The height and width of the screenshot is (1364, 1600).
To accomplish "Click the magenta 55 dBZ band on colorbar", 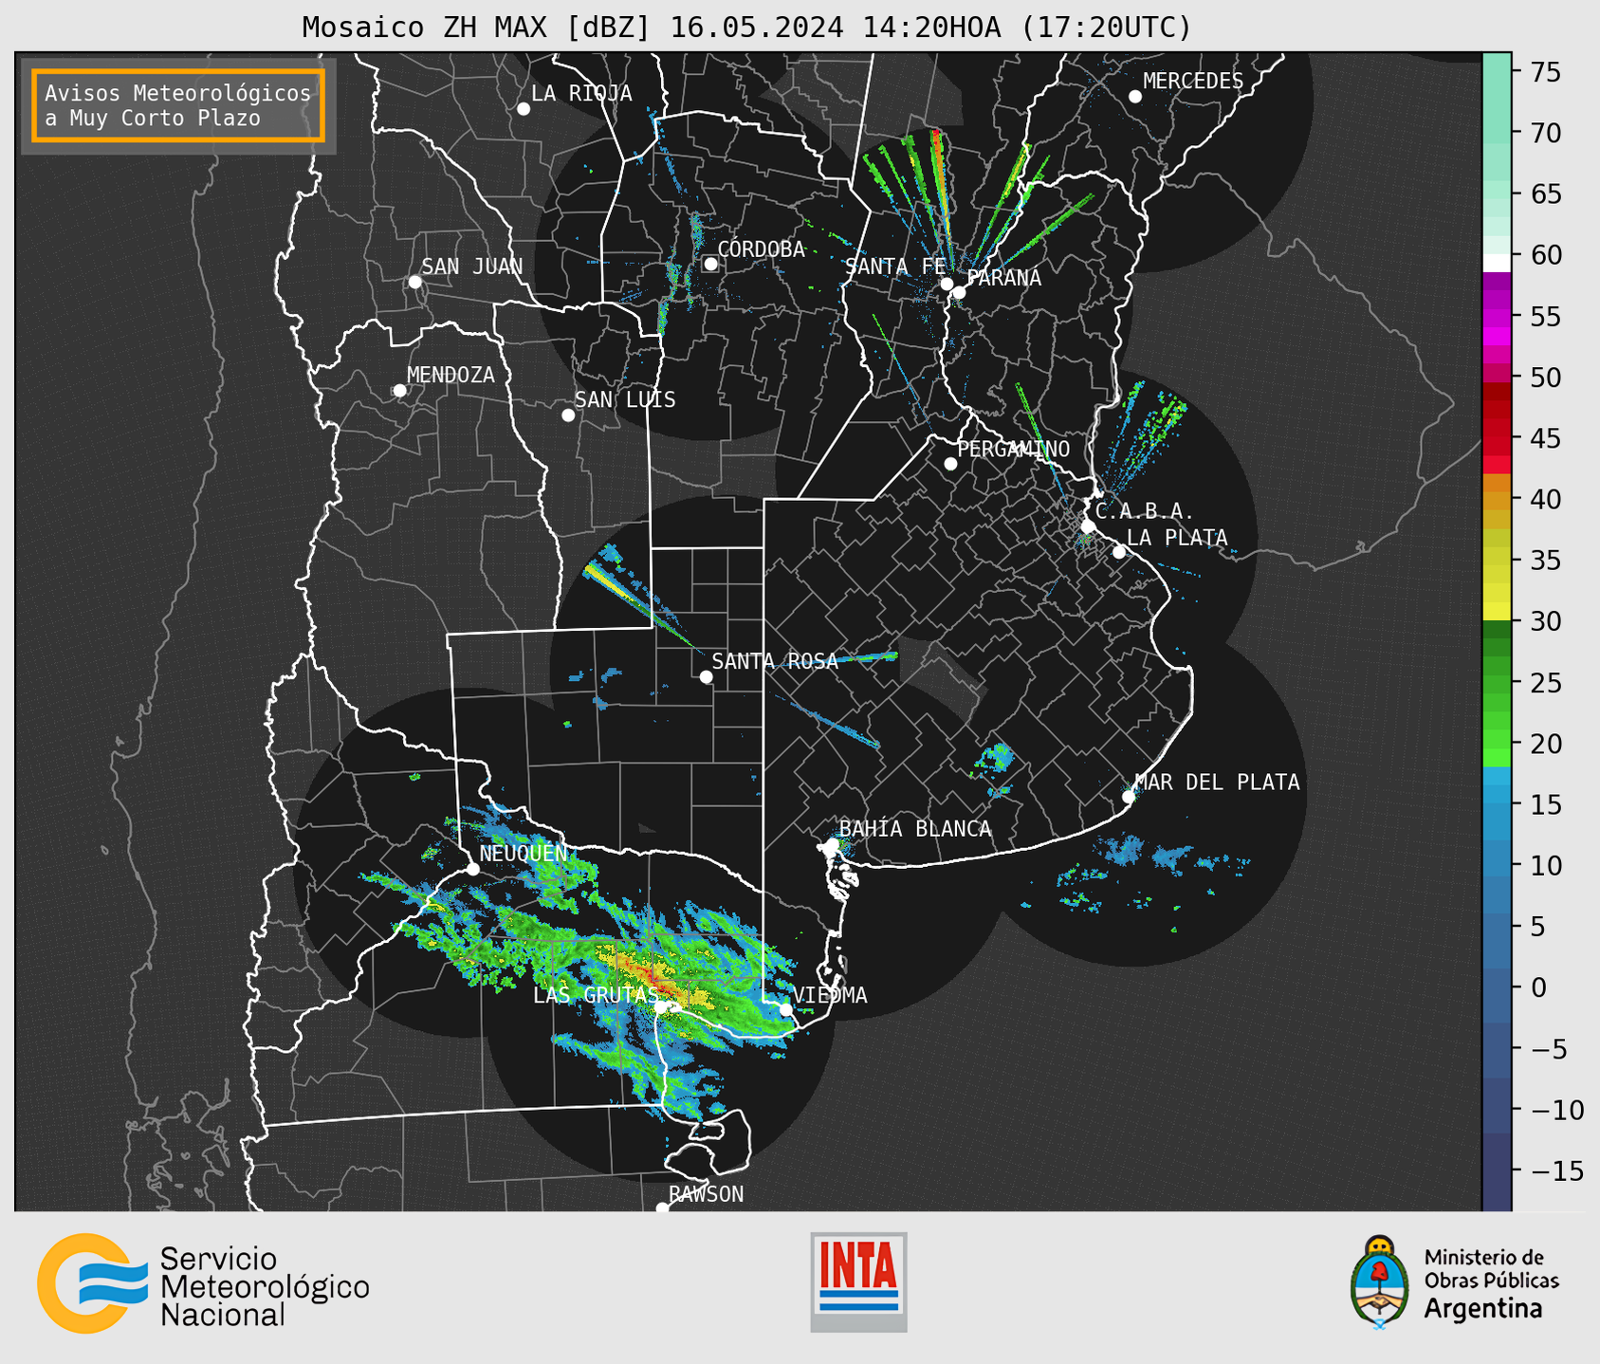I will click(x=1497, y=316).
